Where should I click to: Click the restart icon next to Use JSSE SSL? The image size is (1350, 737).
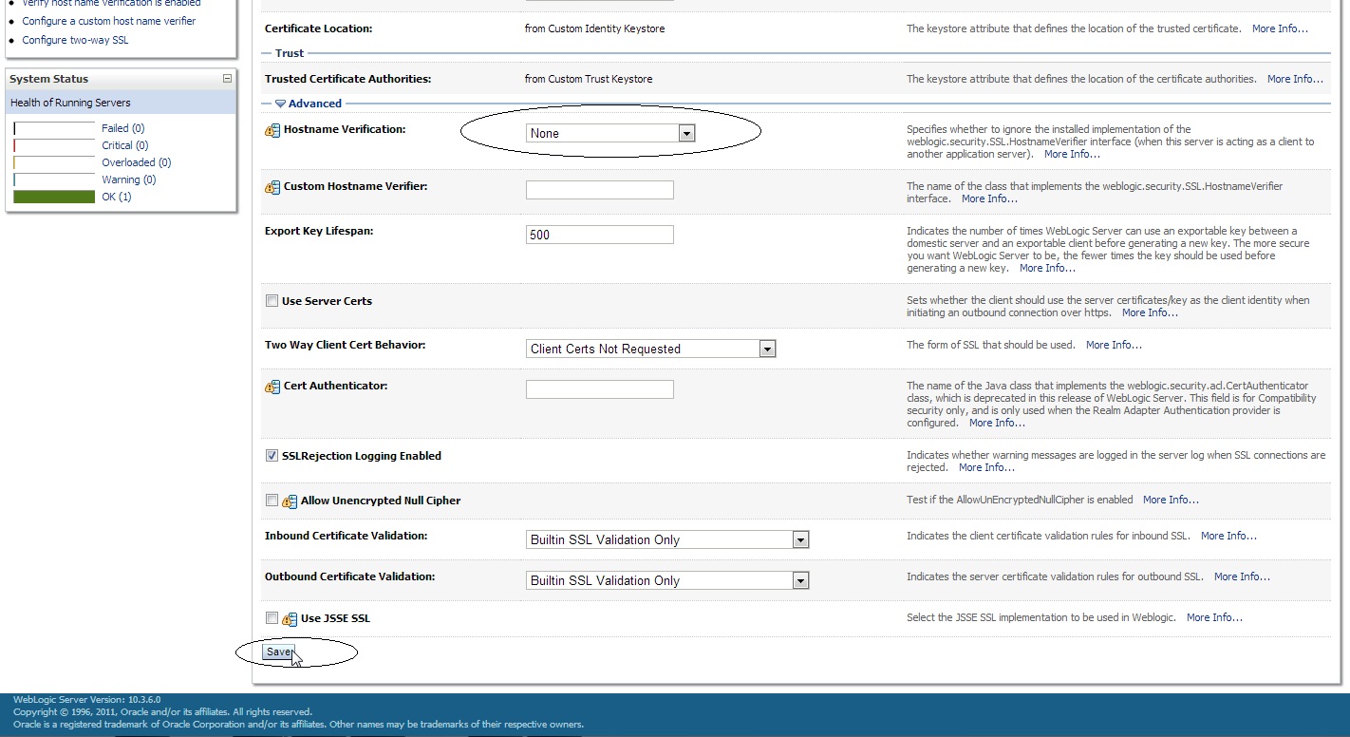[290, 619]
